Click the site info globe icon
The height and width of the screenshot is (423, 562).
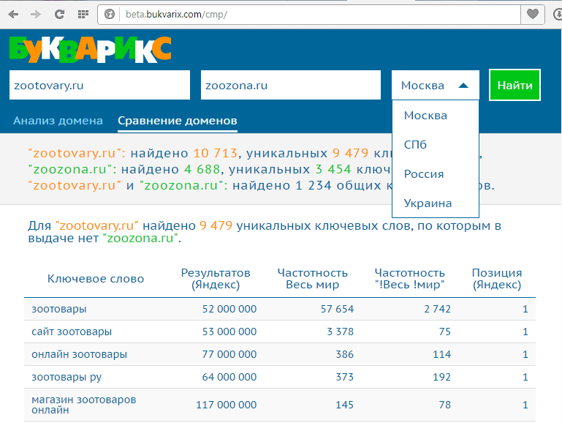click(110, 15)
